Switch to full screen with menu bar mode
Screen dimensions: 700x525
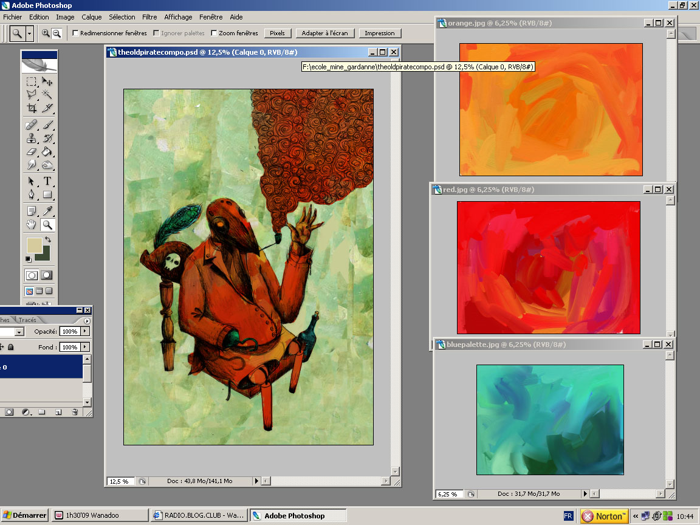pyautogui.click(x=39, y=291)
